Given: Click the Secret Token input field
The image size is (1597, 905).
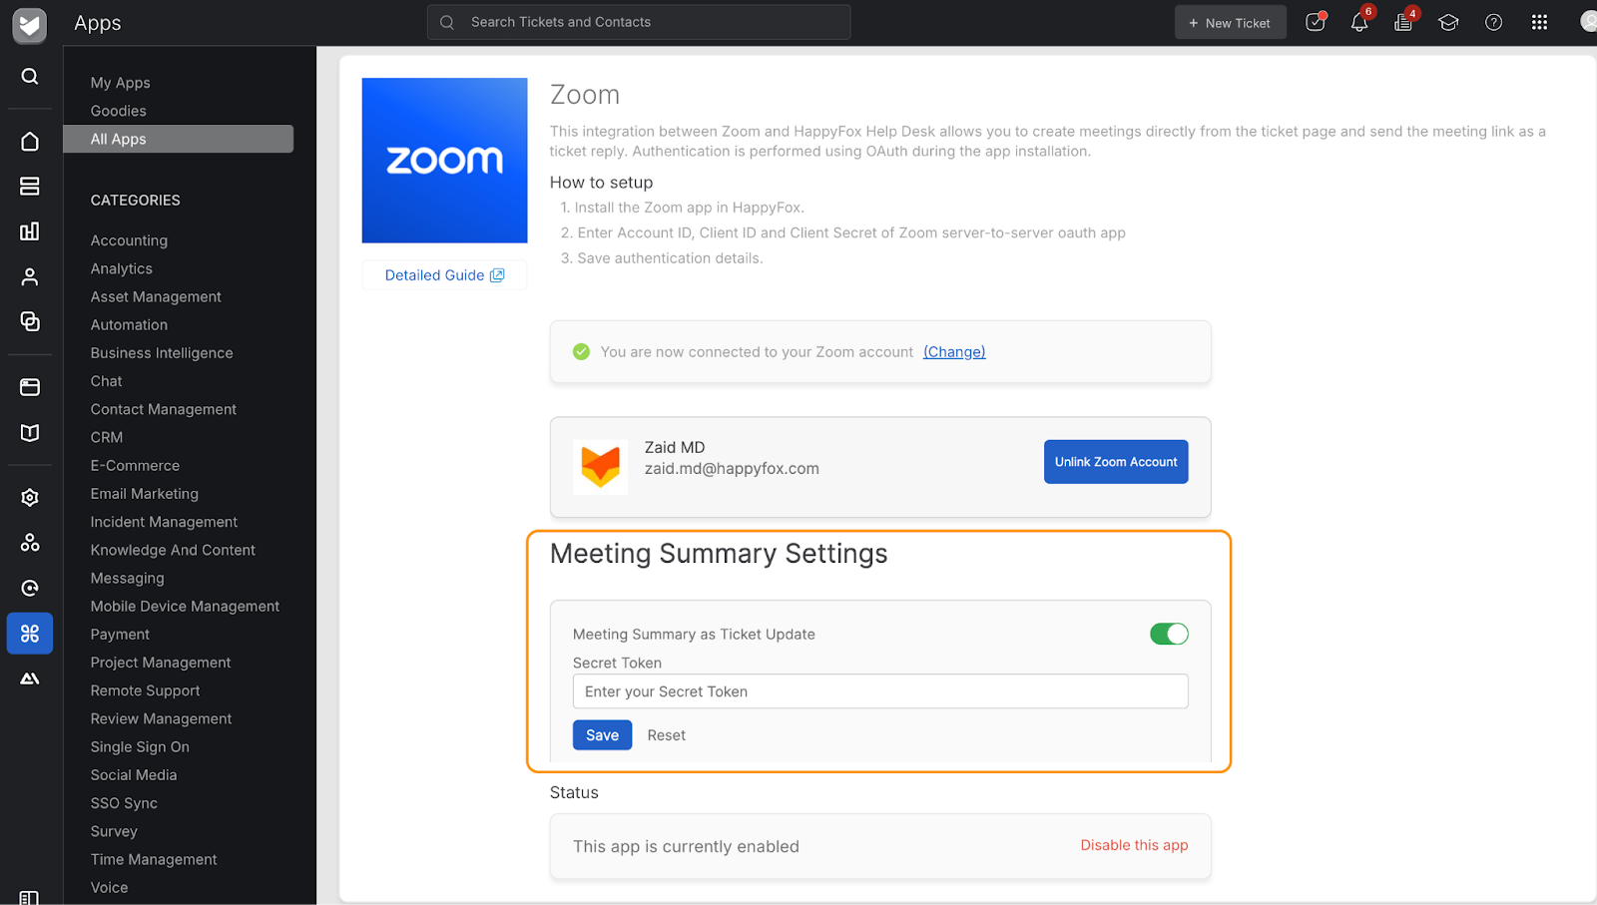Looking at the screenshot, I should (x=880, y=691).
